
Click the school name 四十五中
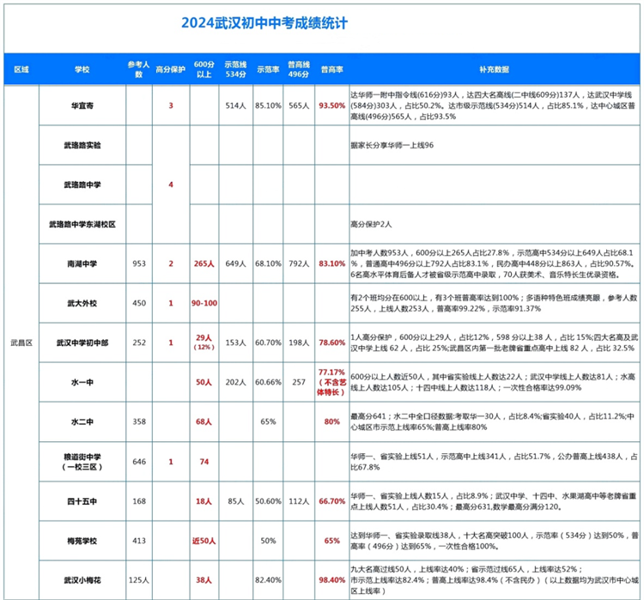coord(82,501)
